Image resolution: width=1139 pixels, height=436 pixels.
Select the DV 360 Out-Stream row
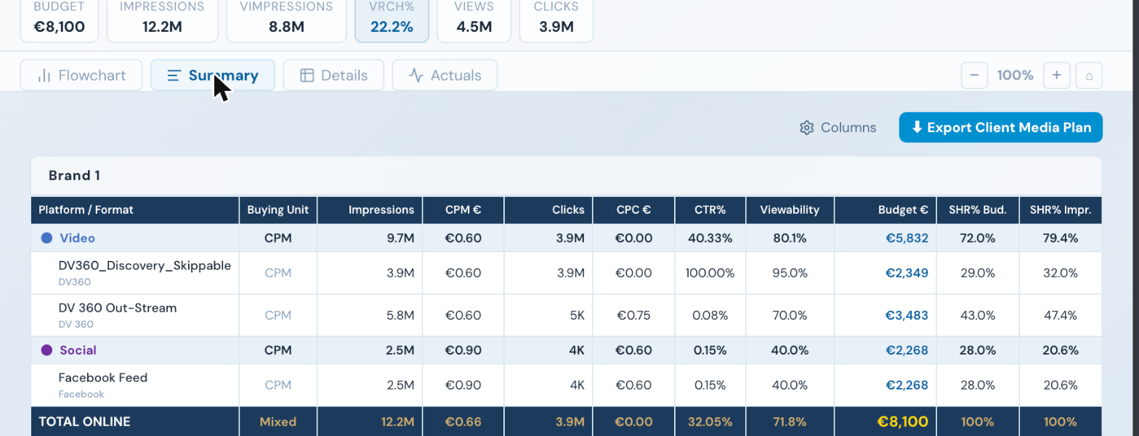[x=566, y=315]
